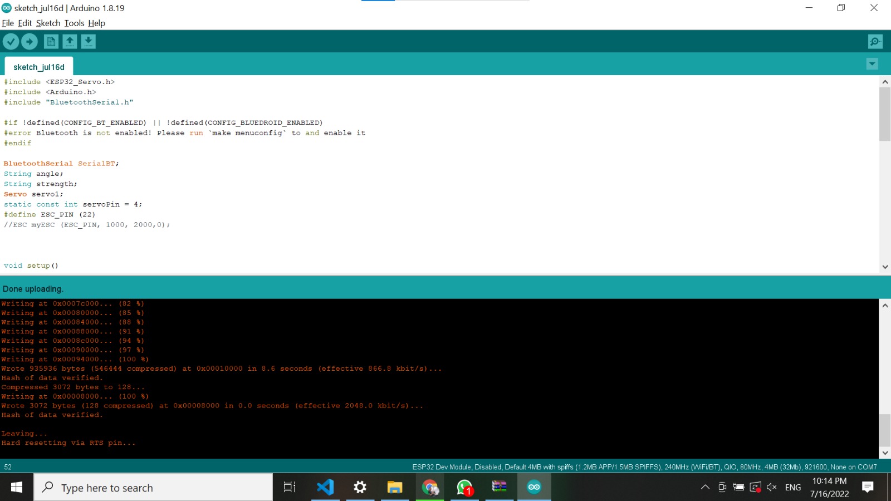Click 'Compressed 3072 bytes to 128...' console line
This screenshot has height=501, width=891.
73,387
